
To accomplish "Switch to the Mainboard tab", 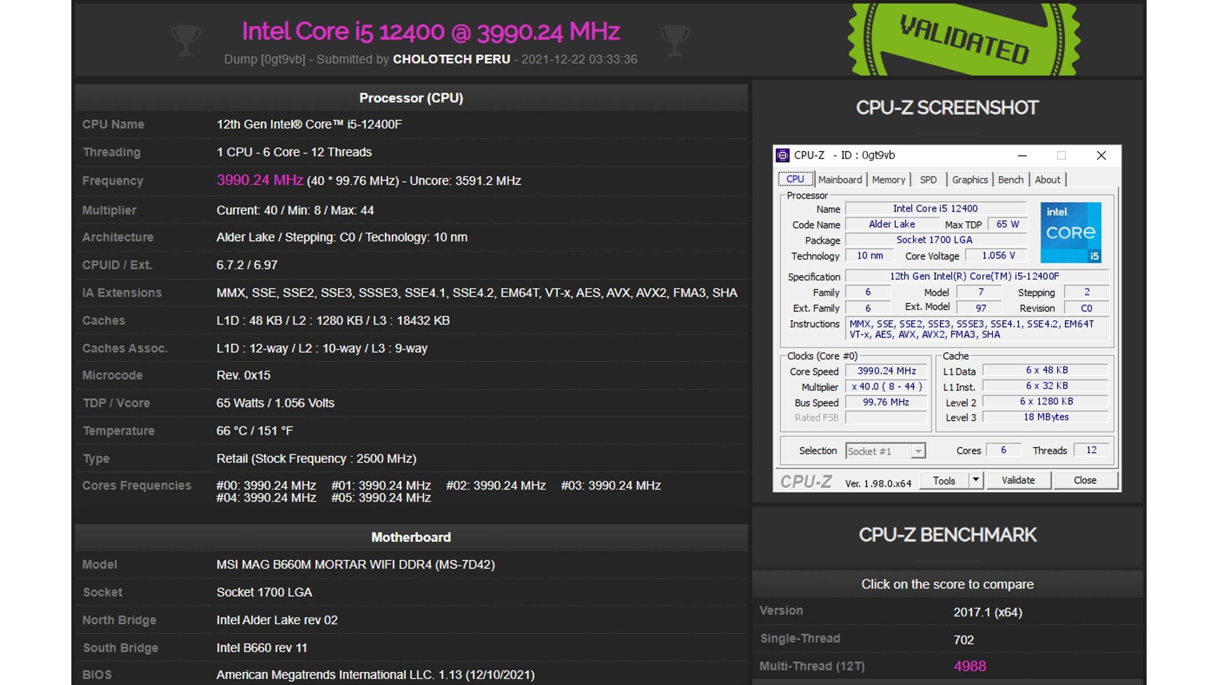I will tap(840, 179).
